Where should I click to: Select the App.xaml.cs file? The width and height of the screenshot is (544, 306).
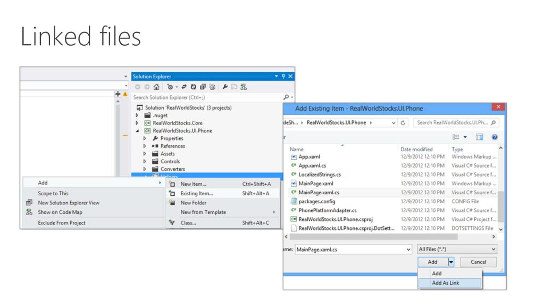[x=312, y=166]
